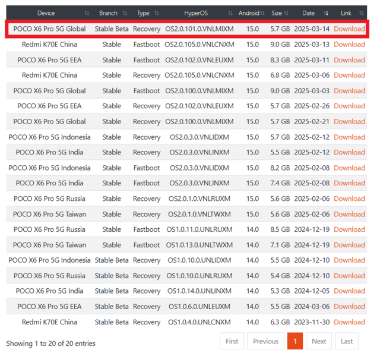Download POCO X6 Pro EEA Fastboot 2025-03-11
380x353 pixels.
pyautogui.click(x=349, y=60)
